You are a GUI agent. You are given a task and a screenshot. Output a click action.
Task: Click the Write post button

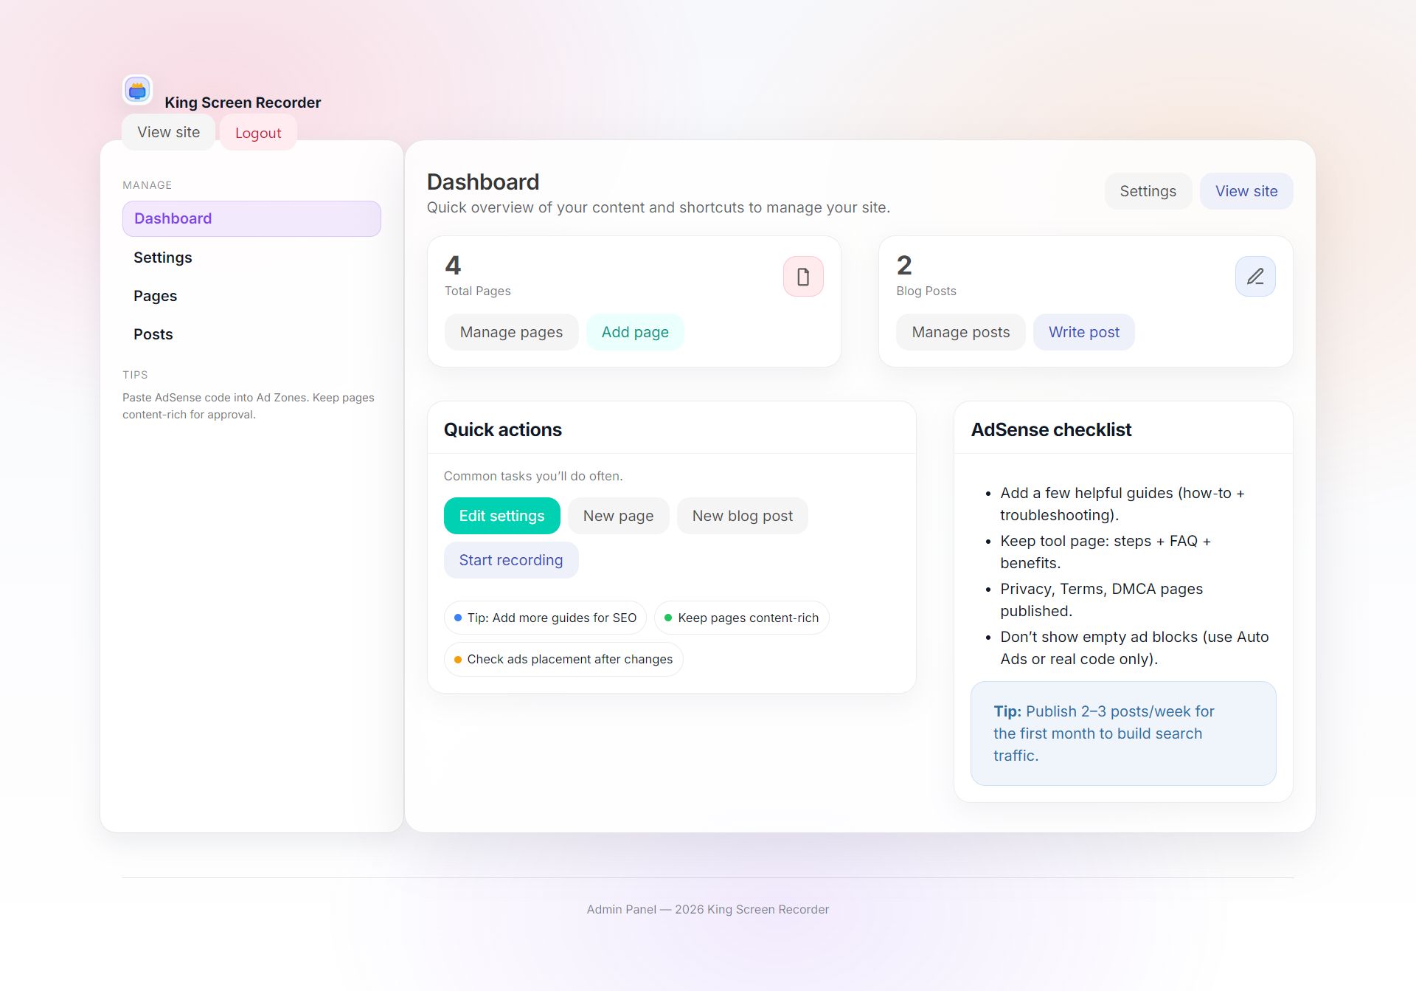(x=1083, y=332)
